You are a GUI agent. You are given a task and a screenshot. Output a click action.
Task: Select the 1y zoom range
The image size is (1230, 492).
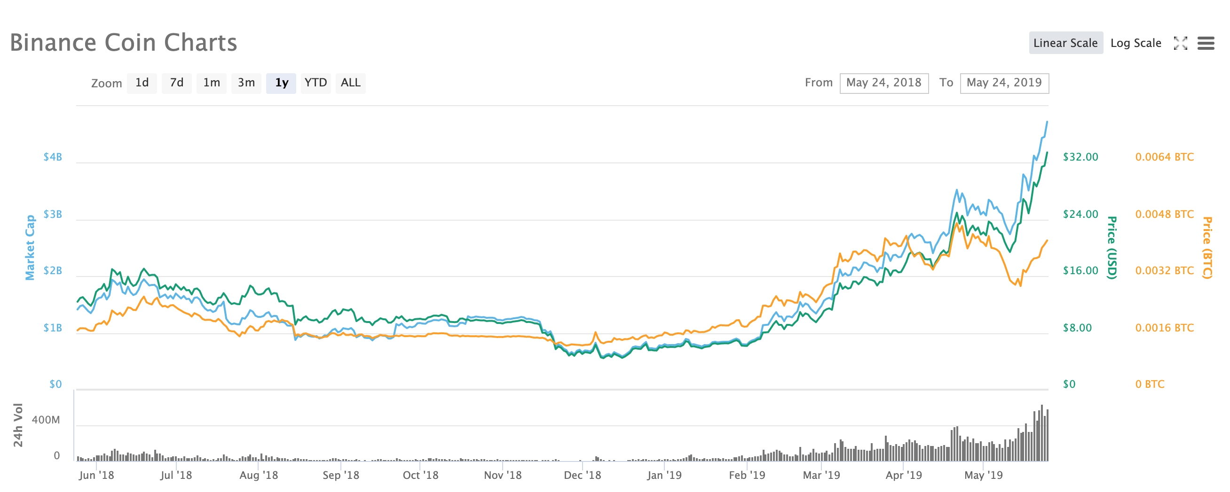[281, 83]
